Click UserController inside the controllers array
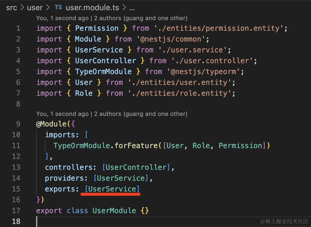The image size is (311, 227). pyautogui.click(x=136, y=167)
